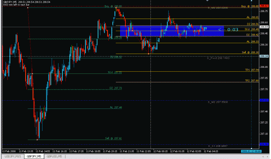Image resolution: width=271 pixels, height=159 pixels.
Task: Click the 208.14 crosshair price label
Action: pos(264,56)
